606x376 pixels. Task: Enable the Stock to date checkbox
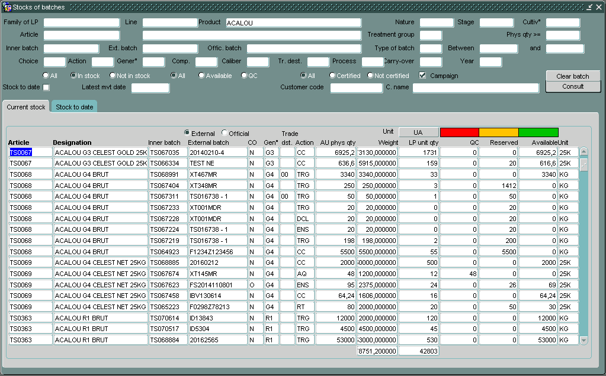tap(46, 87)
